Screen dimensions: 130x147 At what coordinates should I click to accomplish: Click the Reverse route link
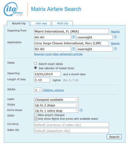(43, 54)
